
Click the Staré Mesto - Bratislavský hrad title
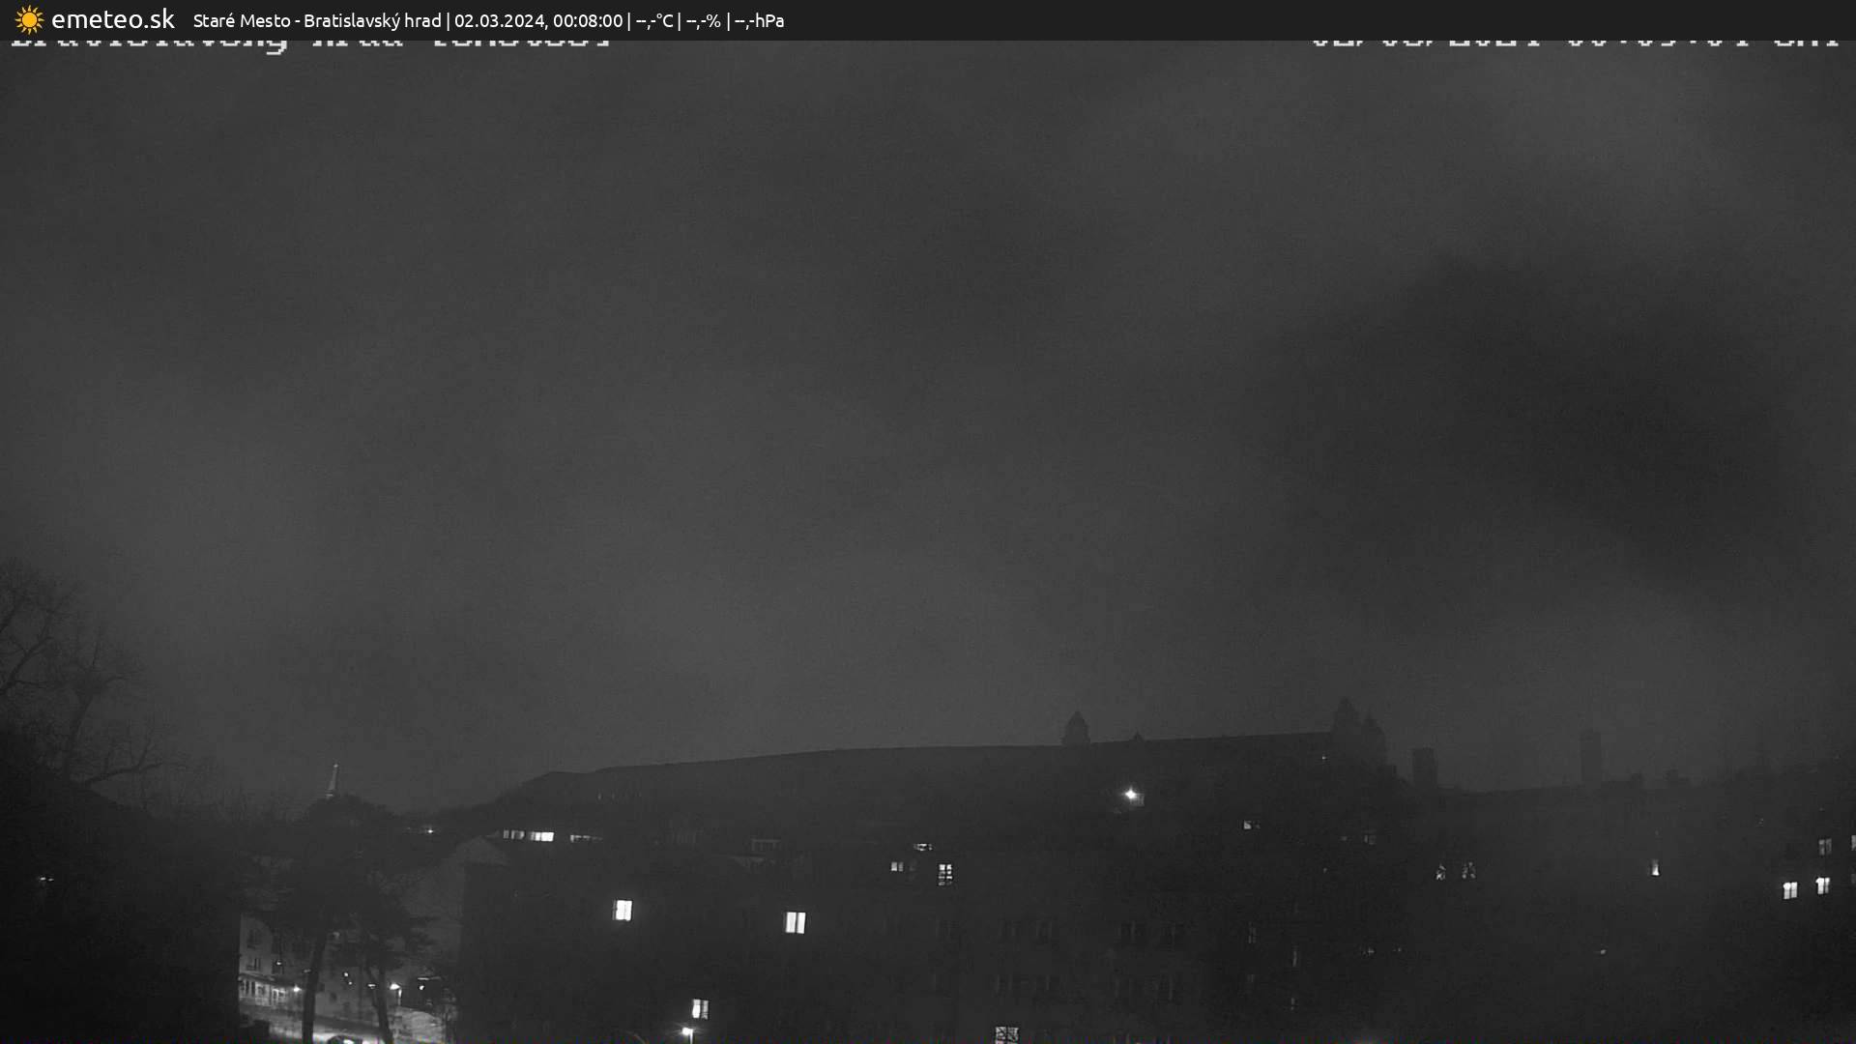(x=317, y=20)
